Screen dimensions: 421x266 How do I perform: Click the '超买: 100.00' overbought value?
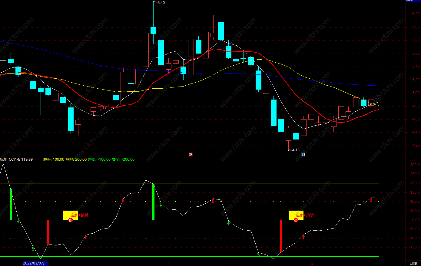54,159
